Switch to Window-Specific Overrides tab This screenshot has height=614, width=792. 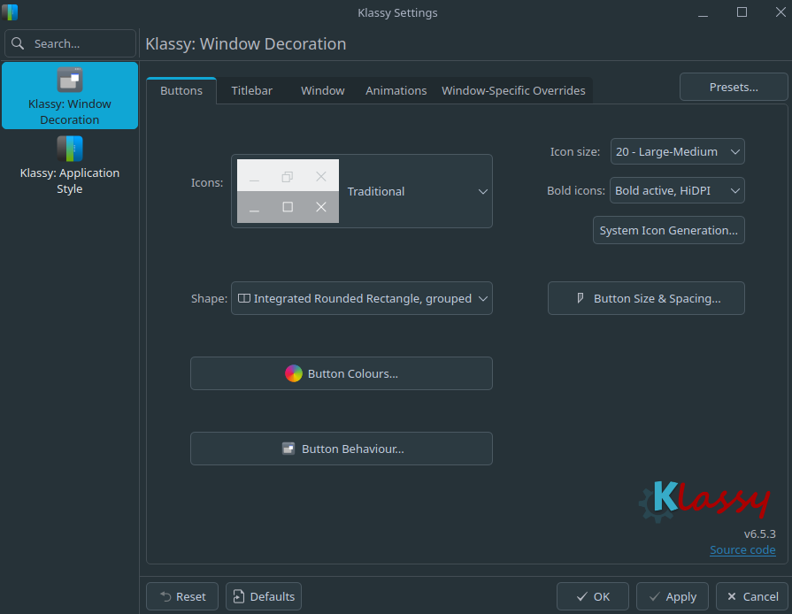tap(513, 91)
